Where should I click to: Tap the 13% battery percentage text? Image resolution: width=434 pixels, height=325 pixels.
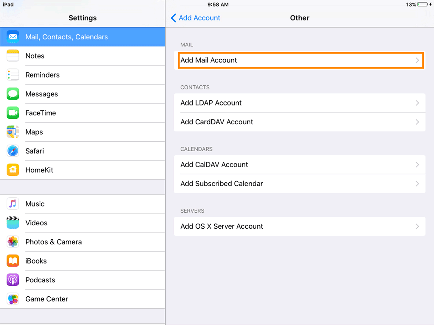[x=411, y=4]
